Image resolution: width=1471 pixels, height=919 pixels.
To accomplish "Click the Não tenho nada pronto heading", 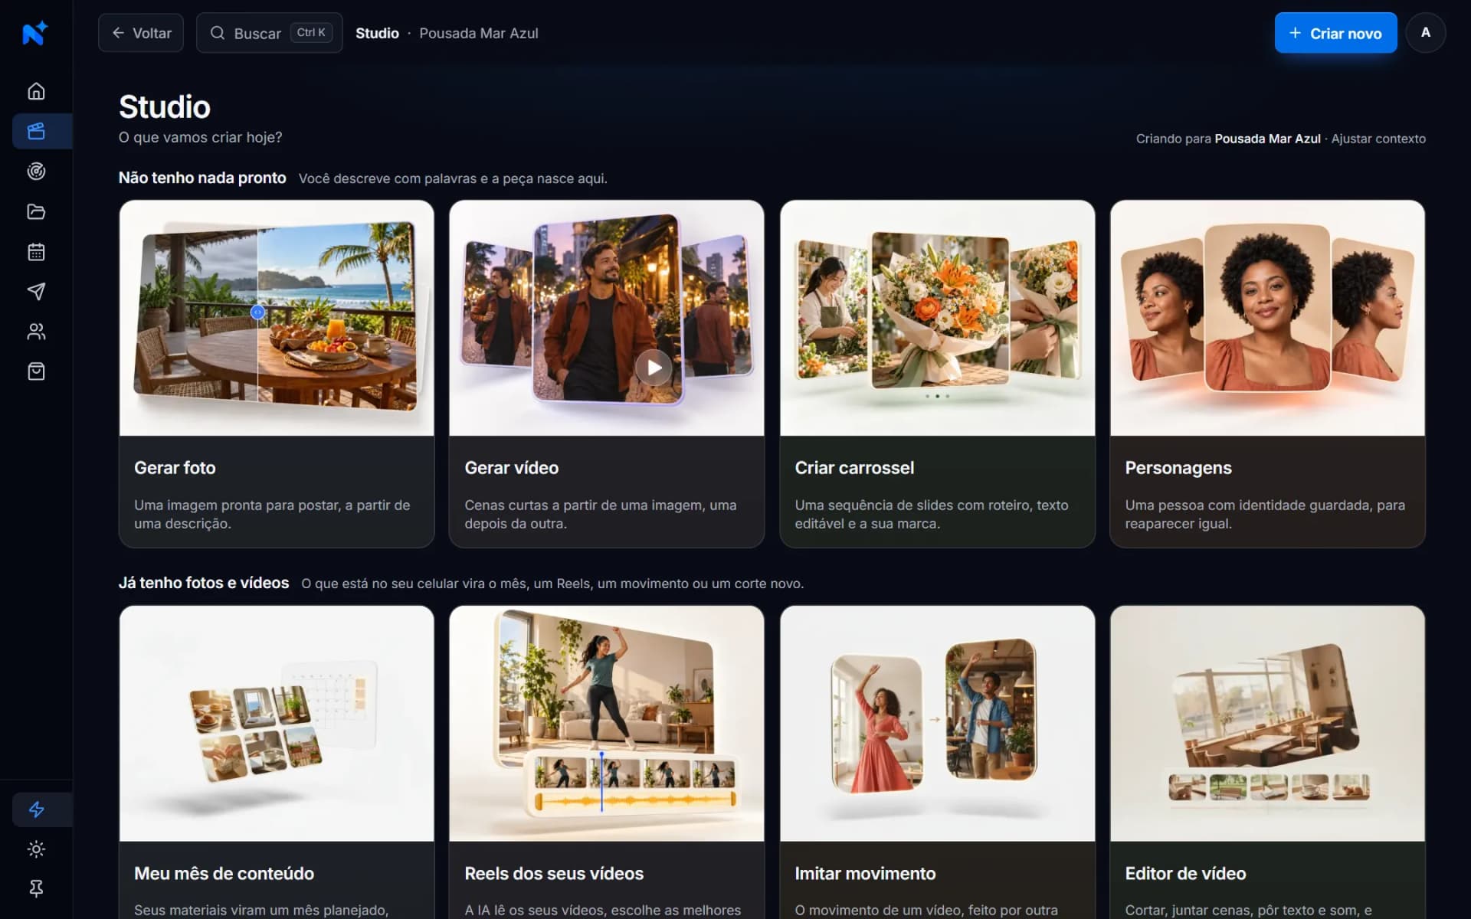I will (x=202, y=178).
